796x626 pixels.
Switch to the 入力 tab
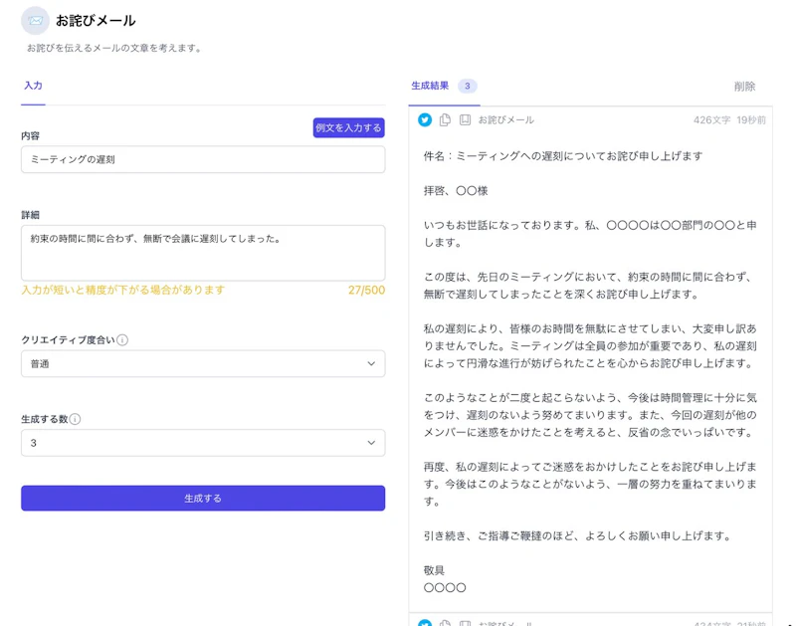pos(33,87)
